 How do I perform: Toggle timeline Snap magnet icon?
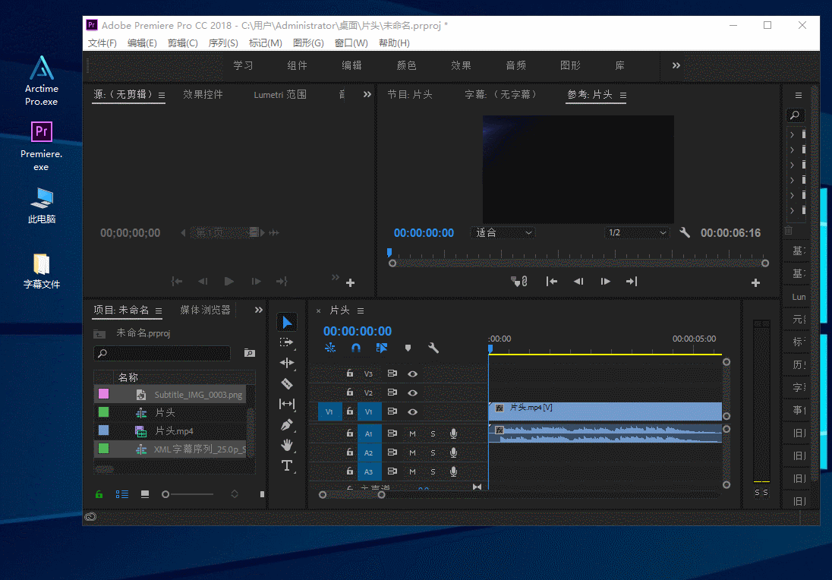click(x=356, y=348)
